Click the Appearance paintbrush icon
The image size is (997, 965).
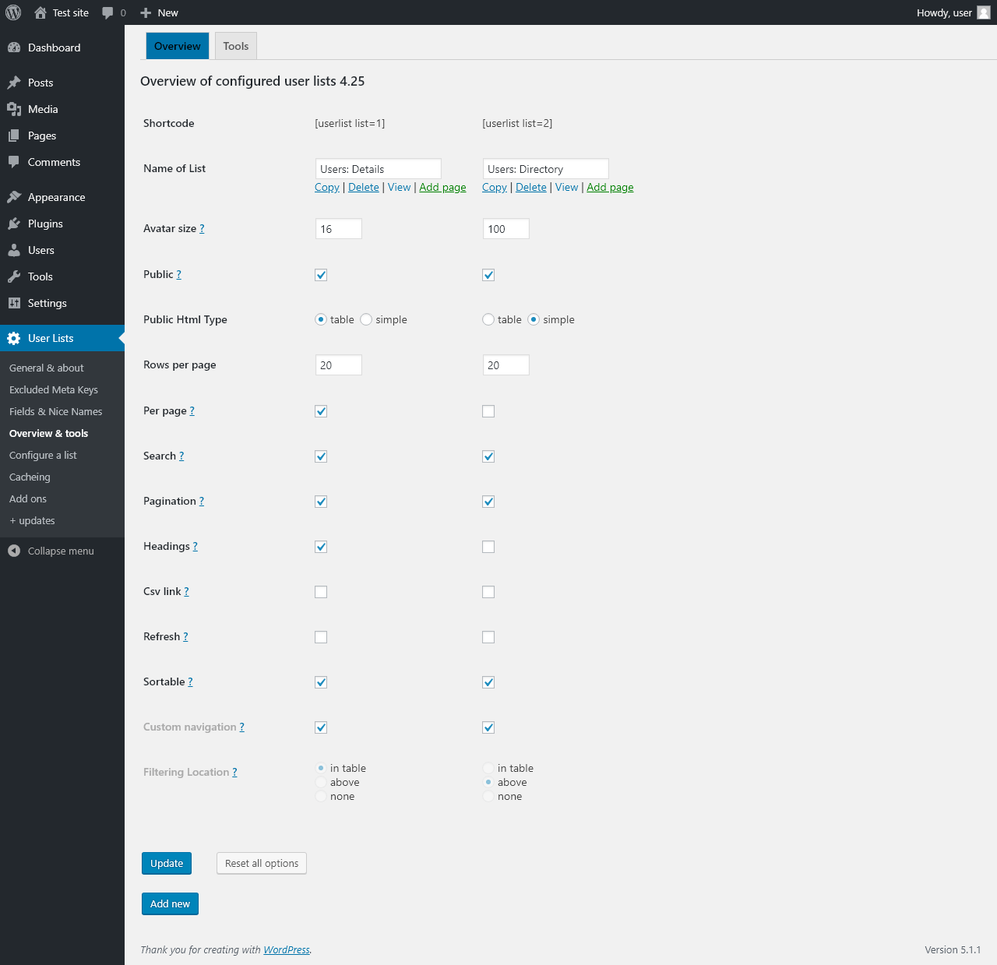(14, 197)
